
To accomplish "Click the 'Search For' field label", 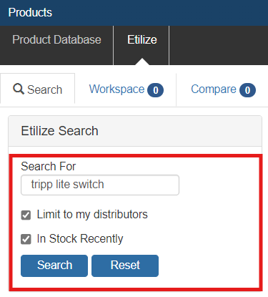I will (x=49, y=166).
